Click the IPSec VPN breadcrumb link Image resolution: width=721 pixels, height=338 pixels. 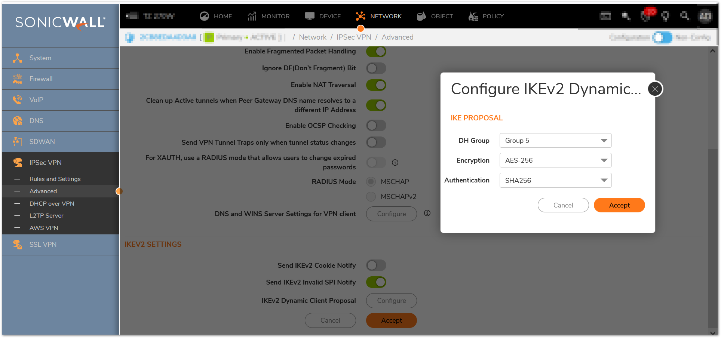click(x=354, y=37)
